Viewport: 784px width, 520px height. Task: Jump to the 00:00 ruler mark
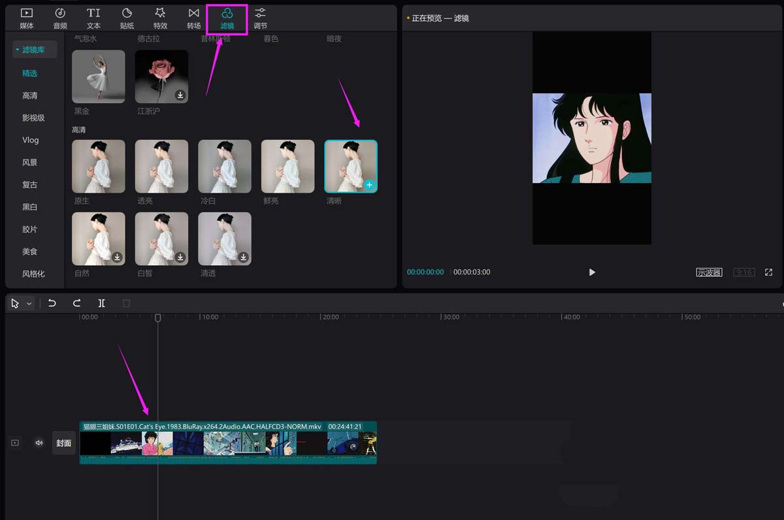point(90,317)
